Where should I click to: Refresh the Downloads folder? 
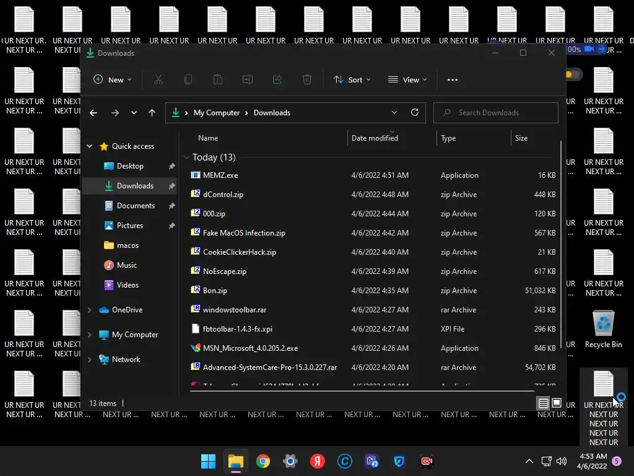pyautogui.click(x=414, y=113)
